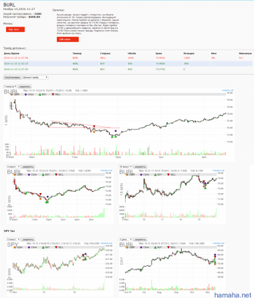Screen dimensions: 254x298
Task: Open hamaha.net link on DAY chart
Action: [x=219, y=243]
